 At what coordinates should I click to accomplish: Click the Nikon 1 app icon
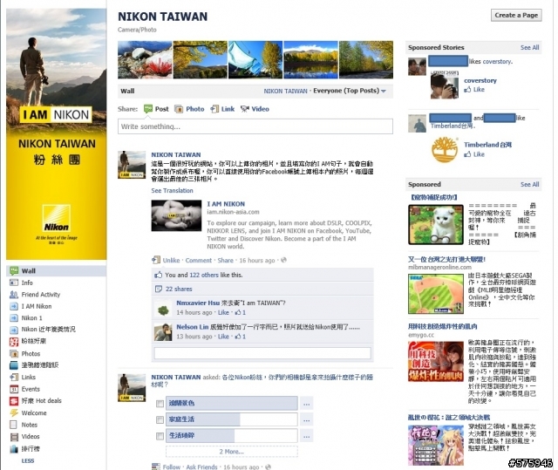pos(14,317)
